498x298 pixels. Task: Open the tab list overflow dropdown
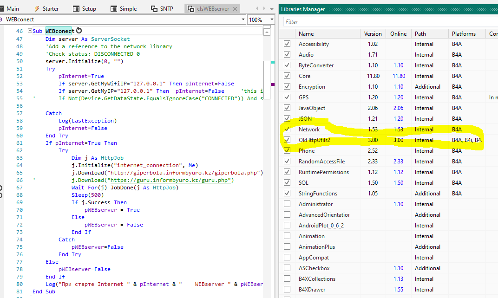tap(272, 9)
